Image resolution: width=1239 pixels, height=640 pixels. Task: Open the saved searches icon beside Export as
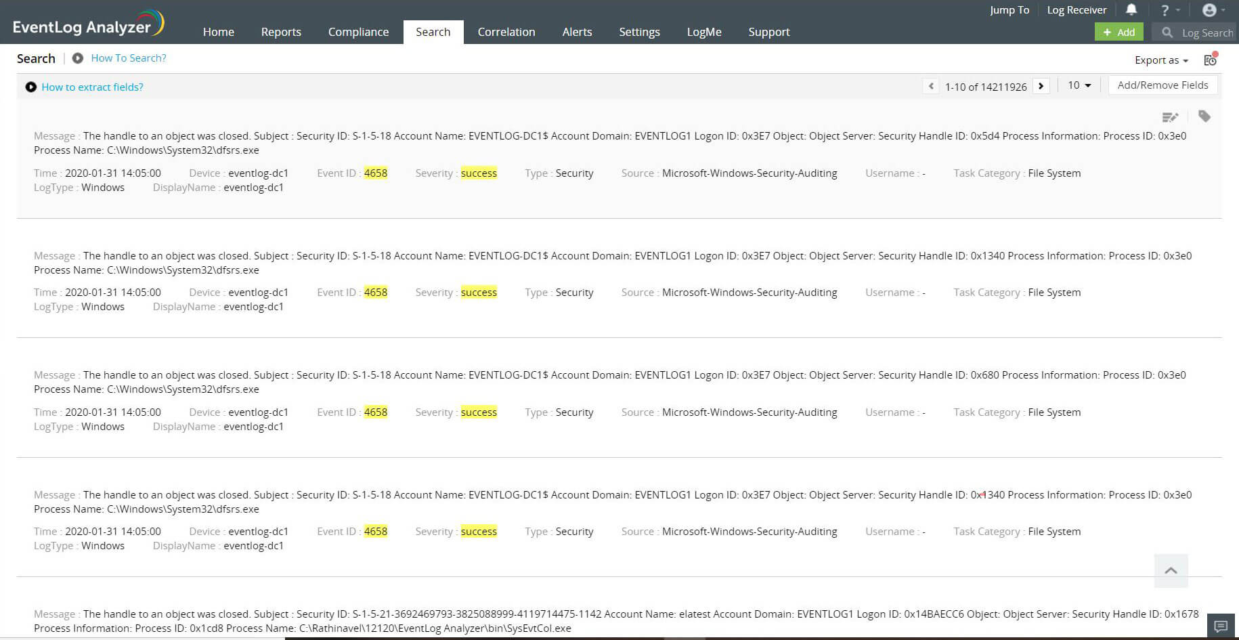click(x=1211, y=60)
